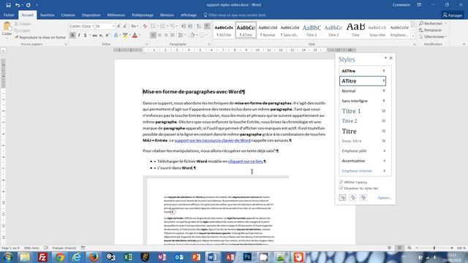Uncheck Afficher l'aperçu checkbox
This screenshot has width=468, height=263.
(341, 182)
